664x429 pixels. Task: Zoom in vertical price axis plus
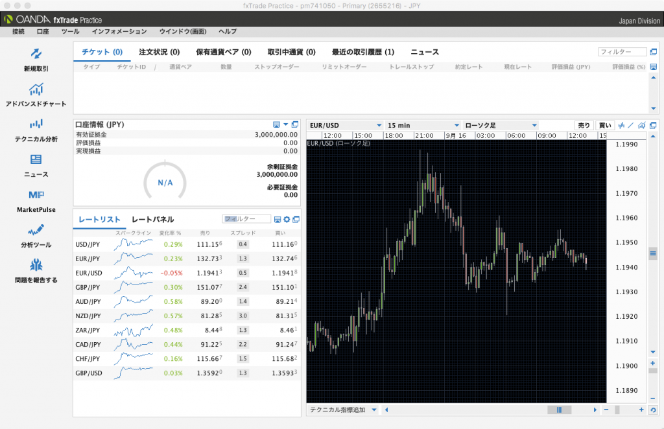652,364
